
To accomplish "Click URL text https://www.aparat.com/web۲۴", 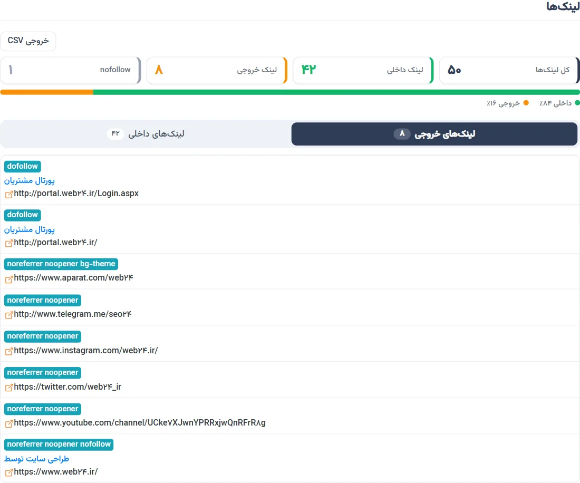I will (74, 278).
